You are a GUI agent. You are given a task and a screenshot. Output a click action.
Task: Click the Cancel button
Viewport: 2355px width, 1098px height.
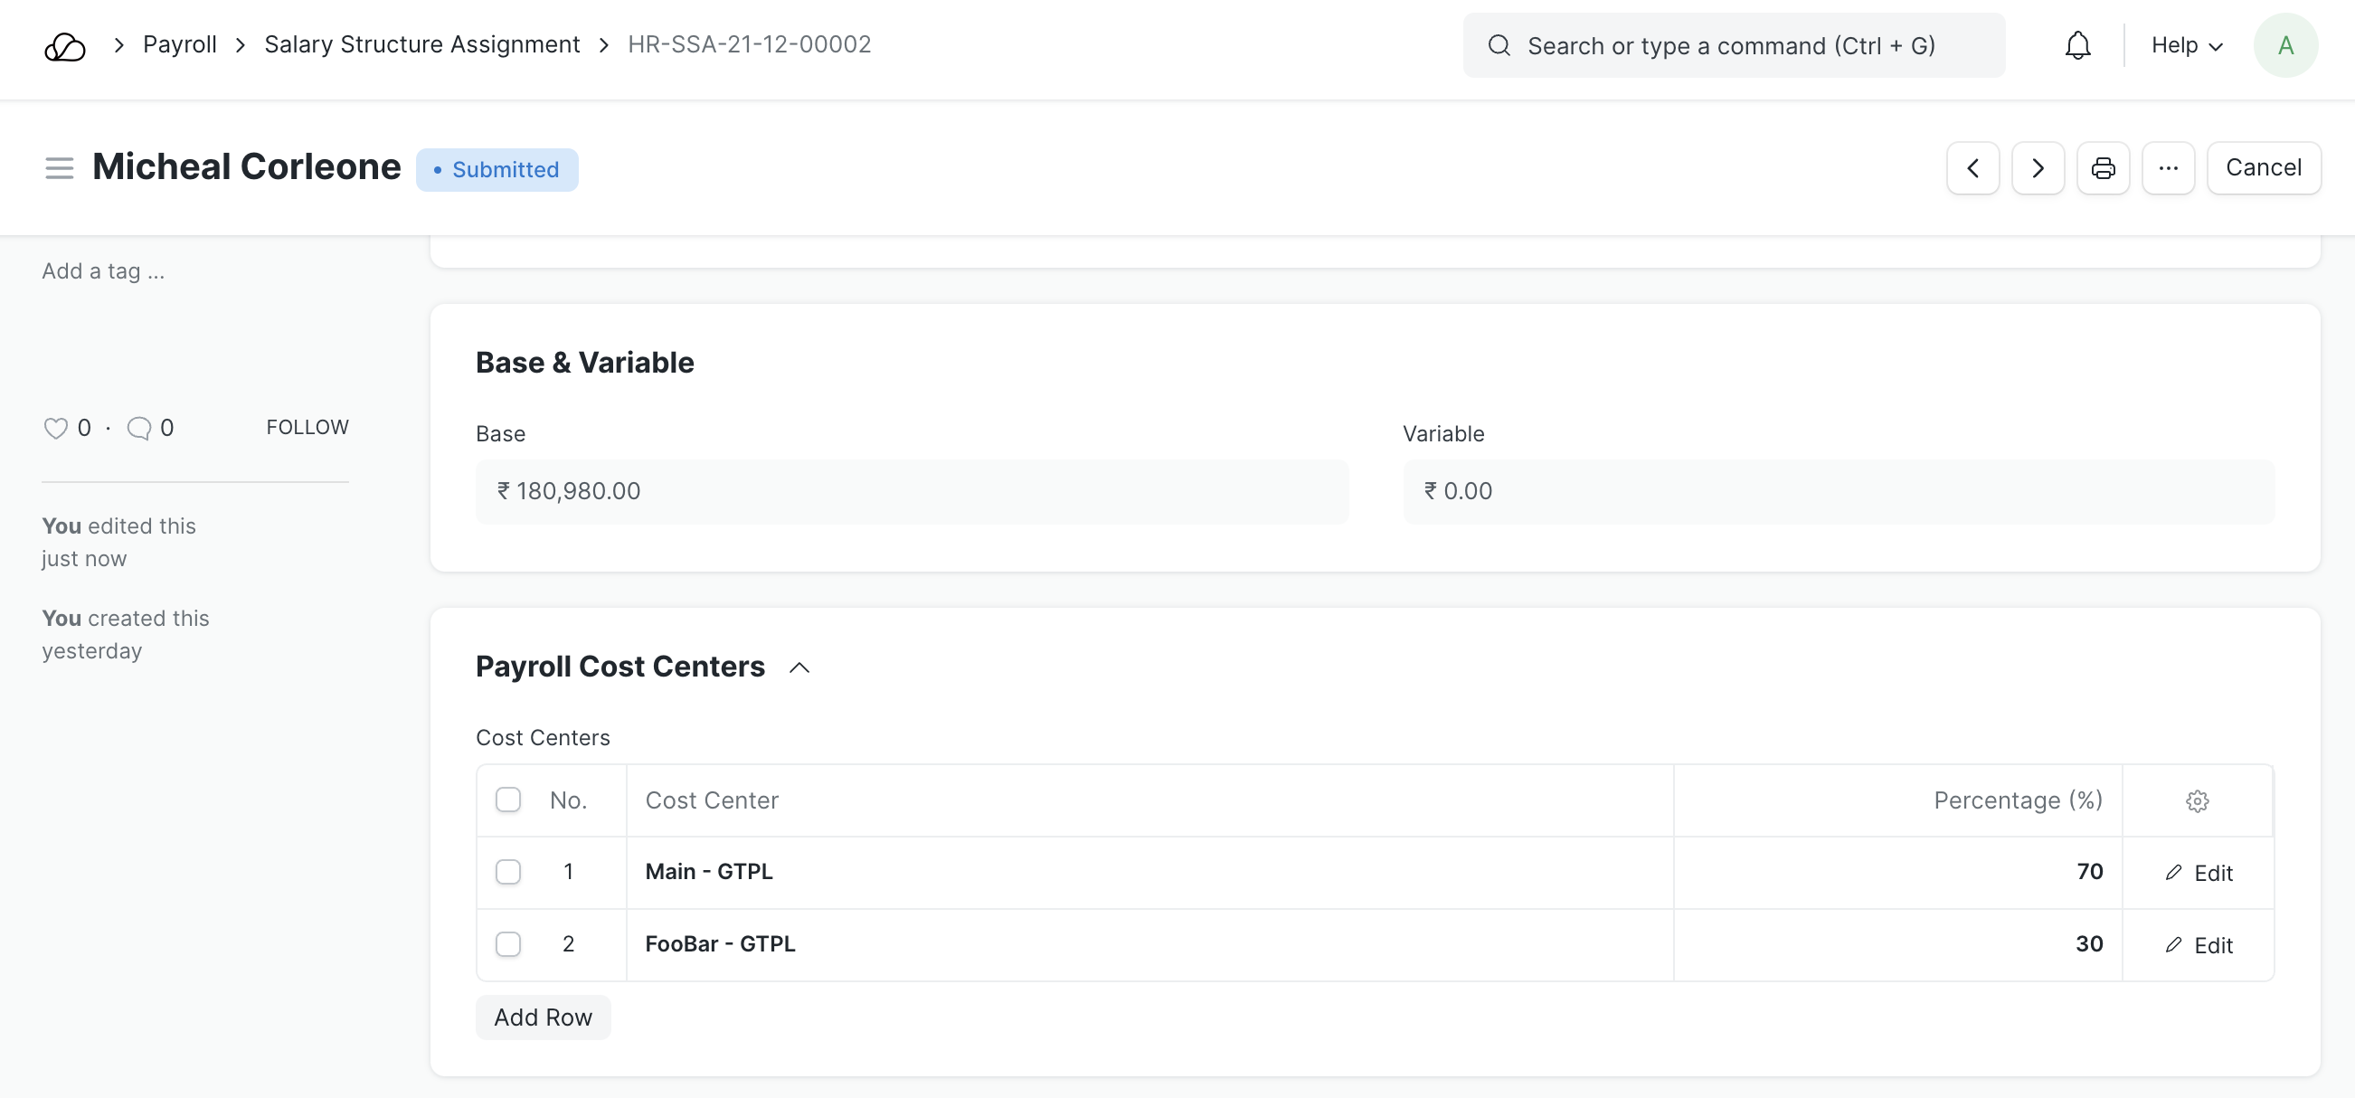[x=2263, y=168]
